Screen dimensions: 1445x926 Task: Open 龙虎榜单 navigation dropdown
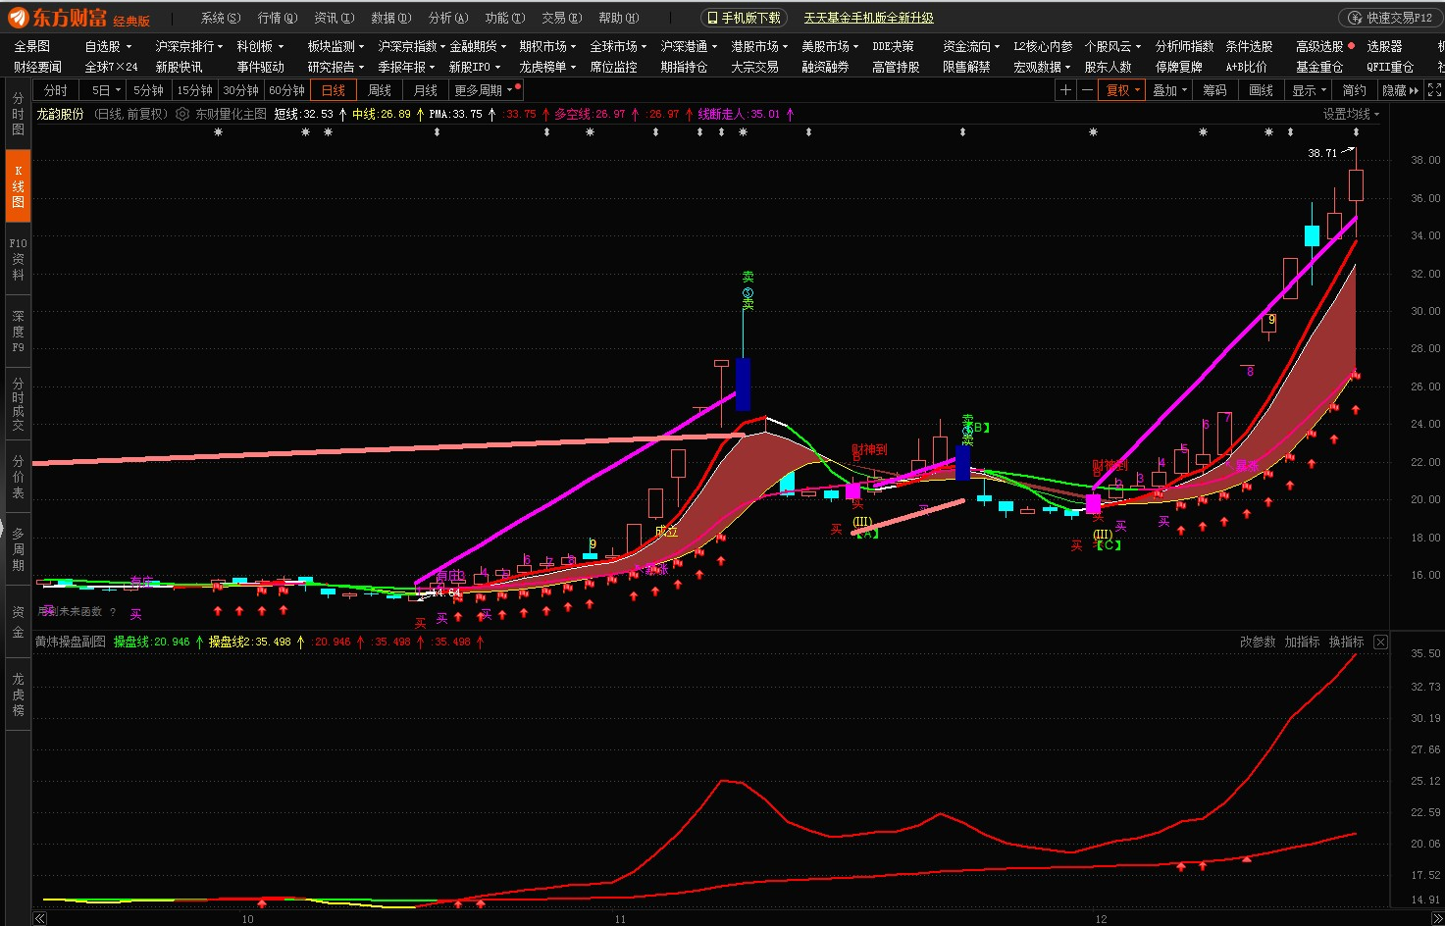(x=546, y=67)
